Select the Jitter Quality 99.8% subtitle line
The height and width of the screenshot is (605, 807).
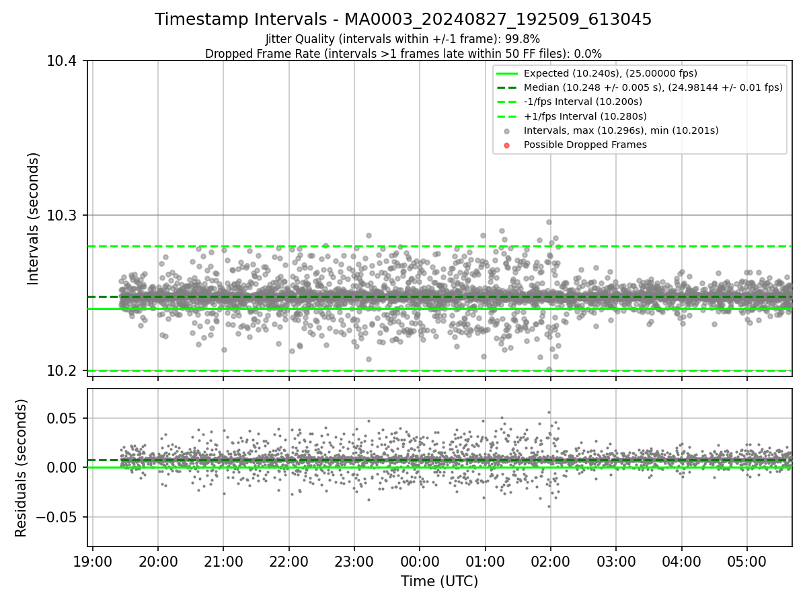click(x=403, y=40)
